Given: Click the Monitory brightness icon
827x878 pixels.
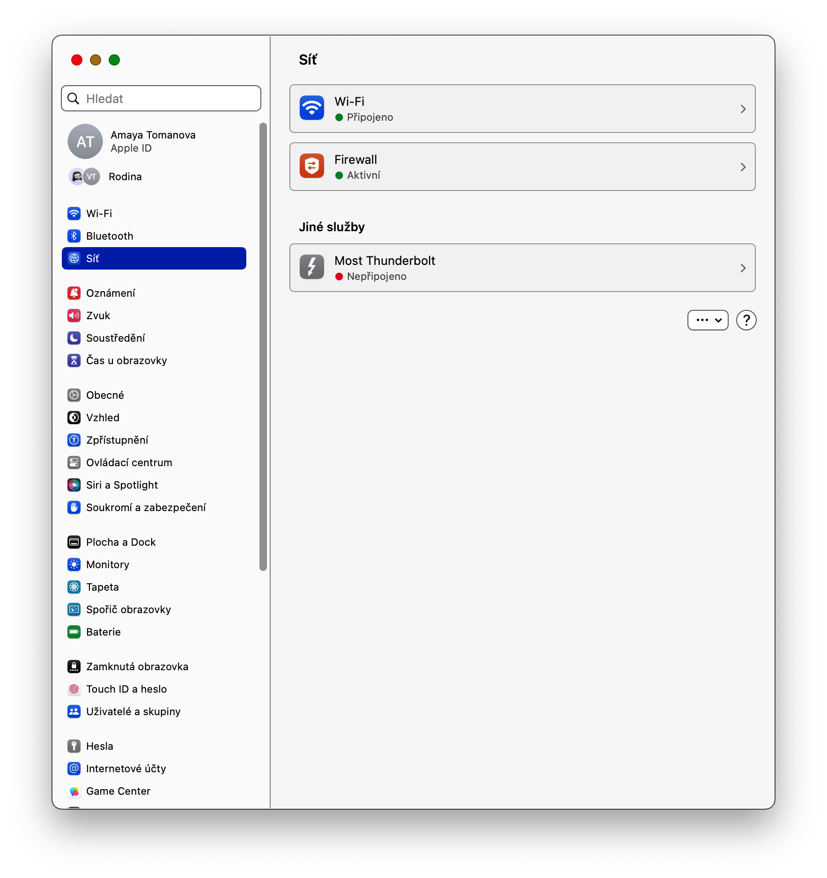Looking at the screenshot, I should point(74,564).
